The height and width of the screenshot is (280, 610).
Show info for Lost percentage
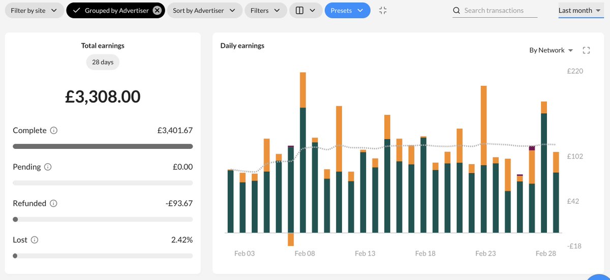coord(35,240)
